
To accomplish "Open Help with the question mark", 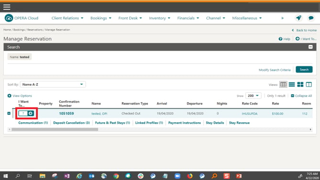I will pyautogui.click(x=284, y=39).
